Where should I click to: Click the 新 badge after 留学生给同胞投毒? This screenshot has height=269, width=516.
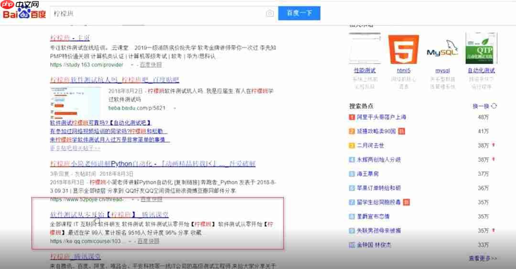coord(407,202)
